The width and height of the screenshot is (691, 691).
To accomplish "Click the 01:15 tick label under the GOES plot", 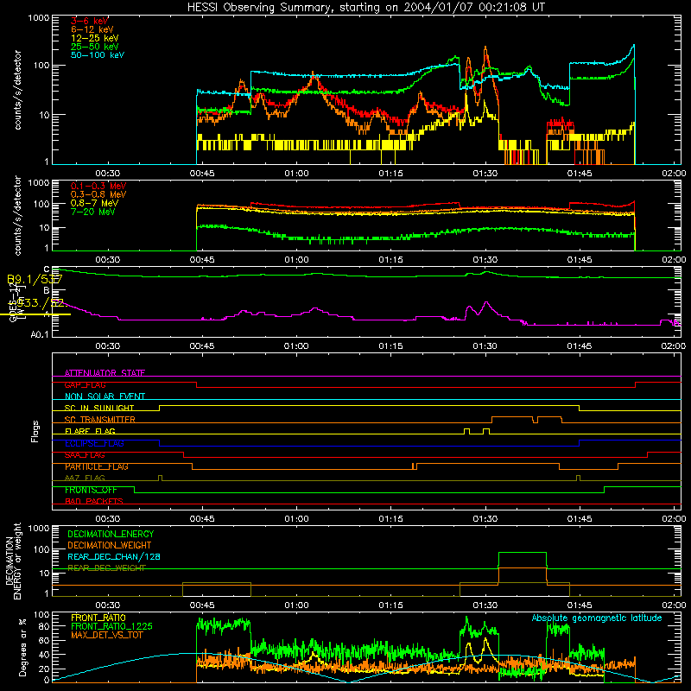I will (391, 346).
